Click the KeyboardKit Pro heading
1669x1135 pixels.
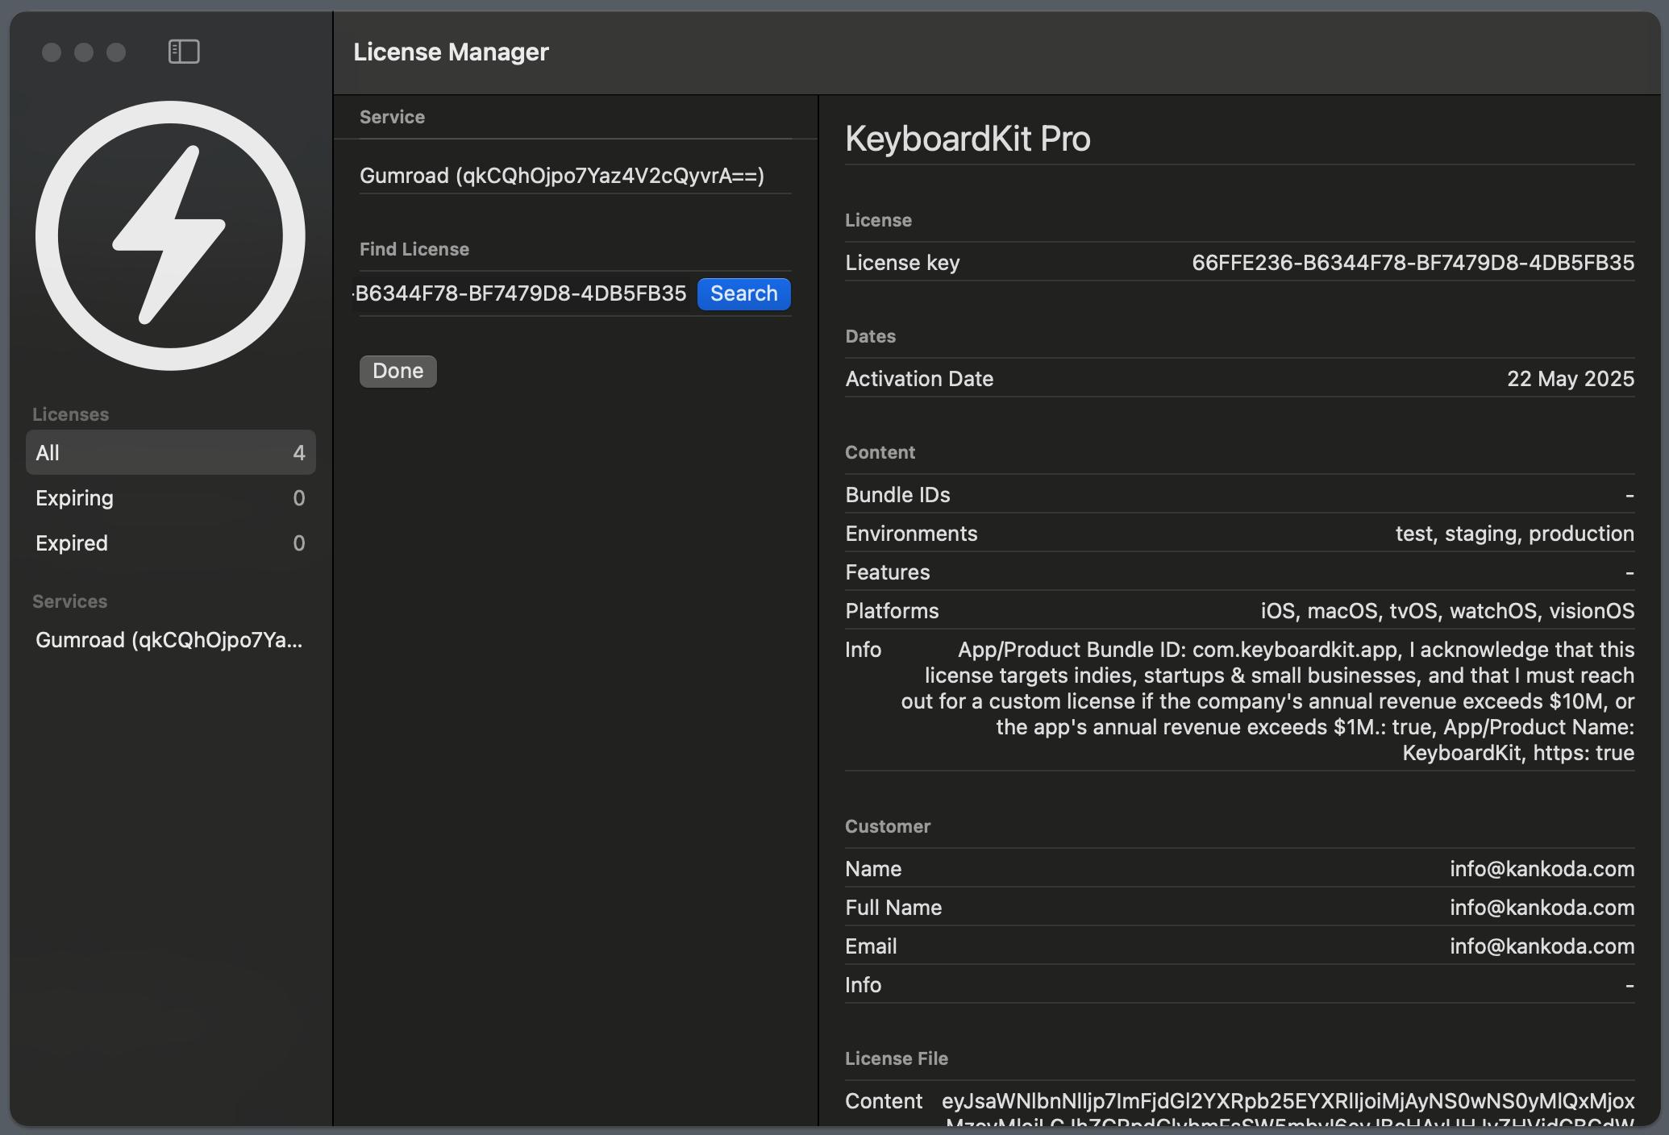[x=968, y=139]
